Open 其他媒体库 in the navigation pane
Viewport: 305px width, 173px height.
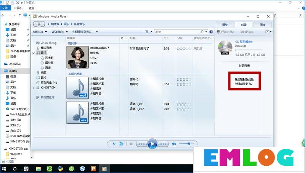45,97
